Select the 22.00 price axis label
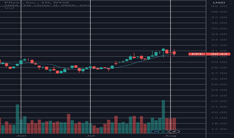Viewport: 234px width, 138px height. (219, 101)
